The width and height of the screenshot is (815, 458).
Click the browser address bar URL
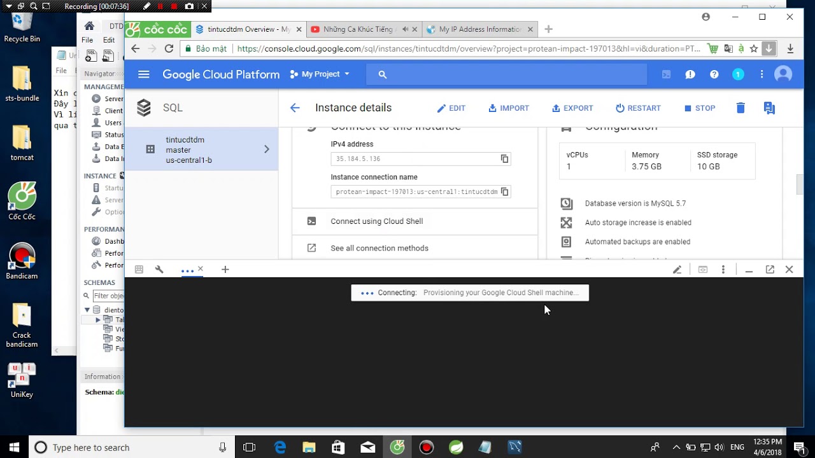[469, 48]
